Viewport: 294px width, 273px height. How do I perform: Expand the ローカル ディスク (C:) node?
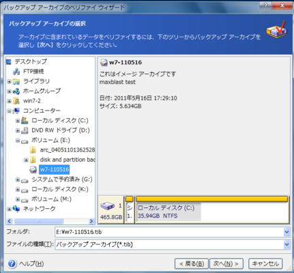[18, 121]
